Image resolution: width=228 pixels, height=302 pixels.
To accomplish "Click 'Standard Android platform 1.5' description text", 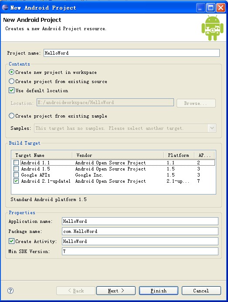I will click(48, 199).
